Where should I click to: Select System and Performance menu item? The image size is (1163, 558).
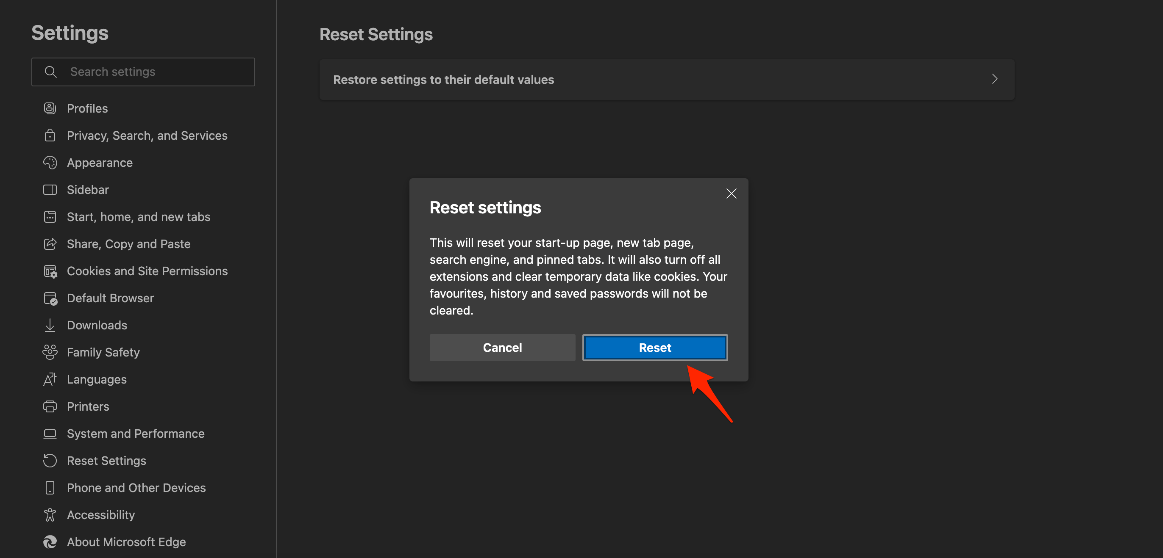click(x=136, y=434)
